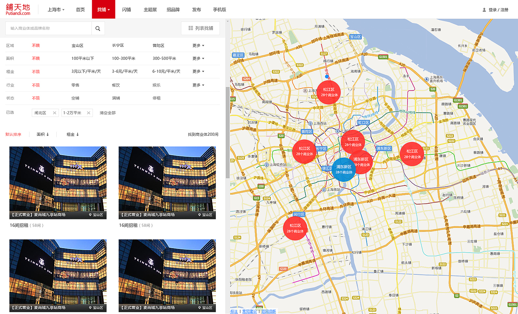Select the 松江区 marker near 闵行区 label
Screen dimensions: 518x314
click(295, 228)
